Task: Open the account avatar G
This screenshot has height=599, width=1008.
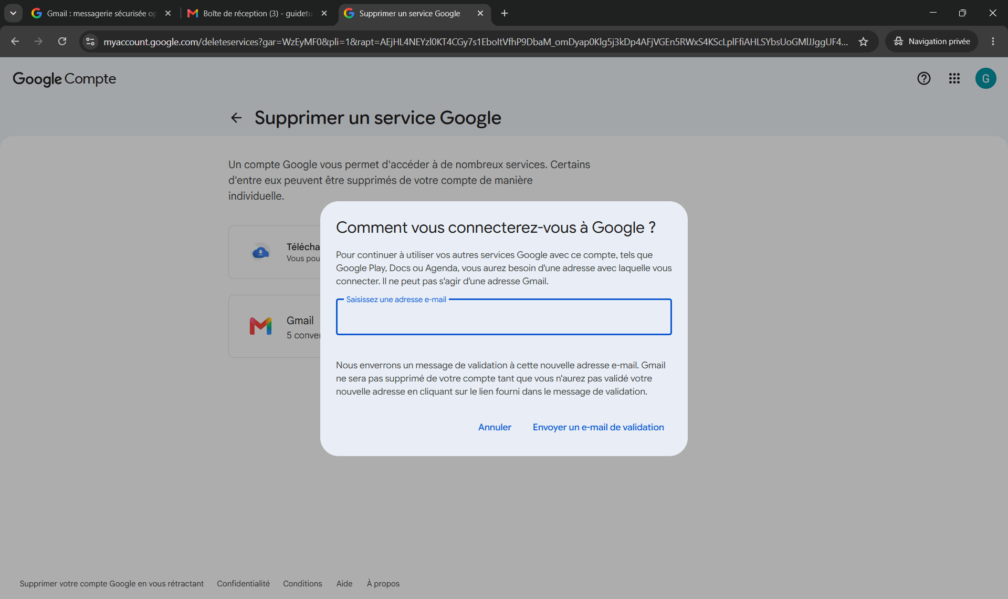Action: [985, 78]
